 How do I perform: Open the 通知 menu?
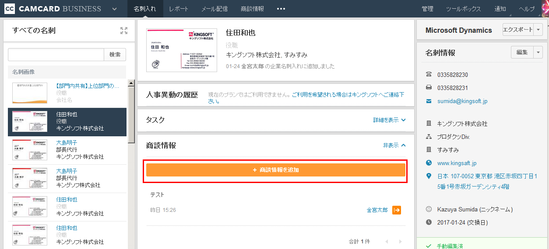point(500,9)
